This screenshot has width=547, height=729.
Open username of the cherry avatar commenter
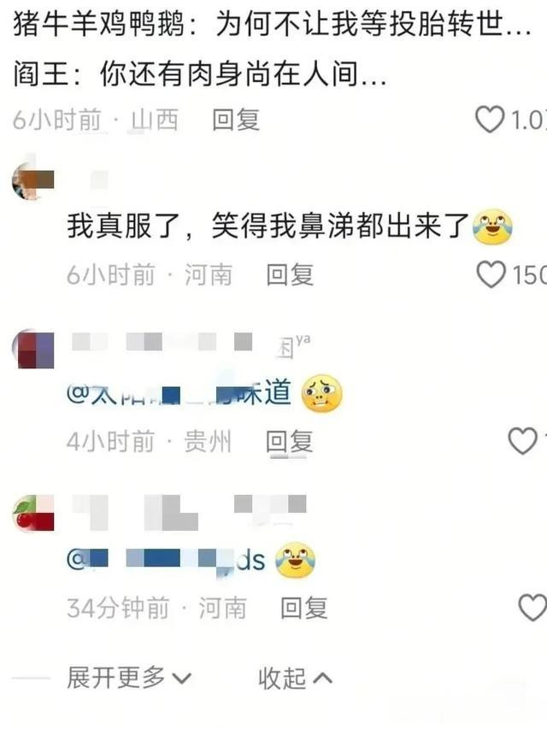pos(189,513)
